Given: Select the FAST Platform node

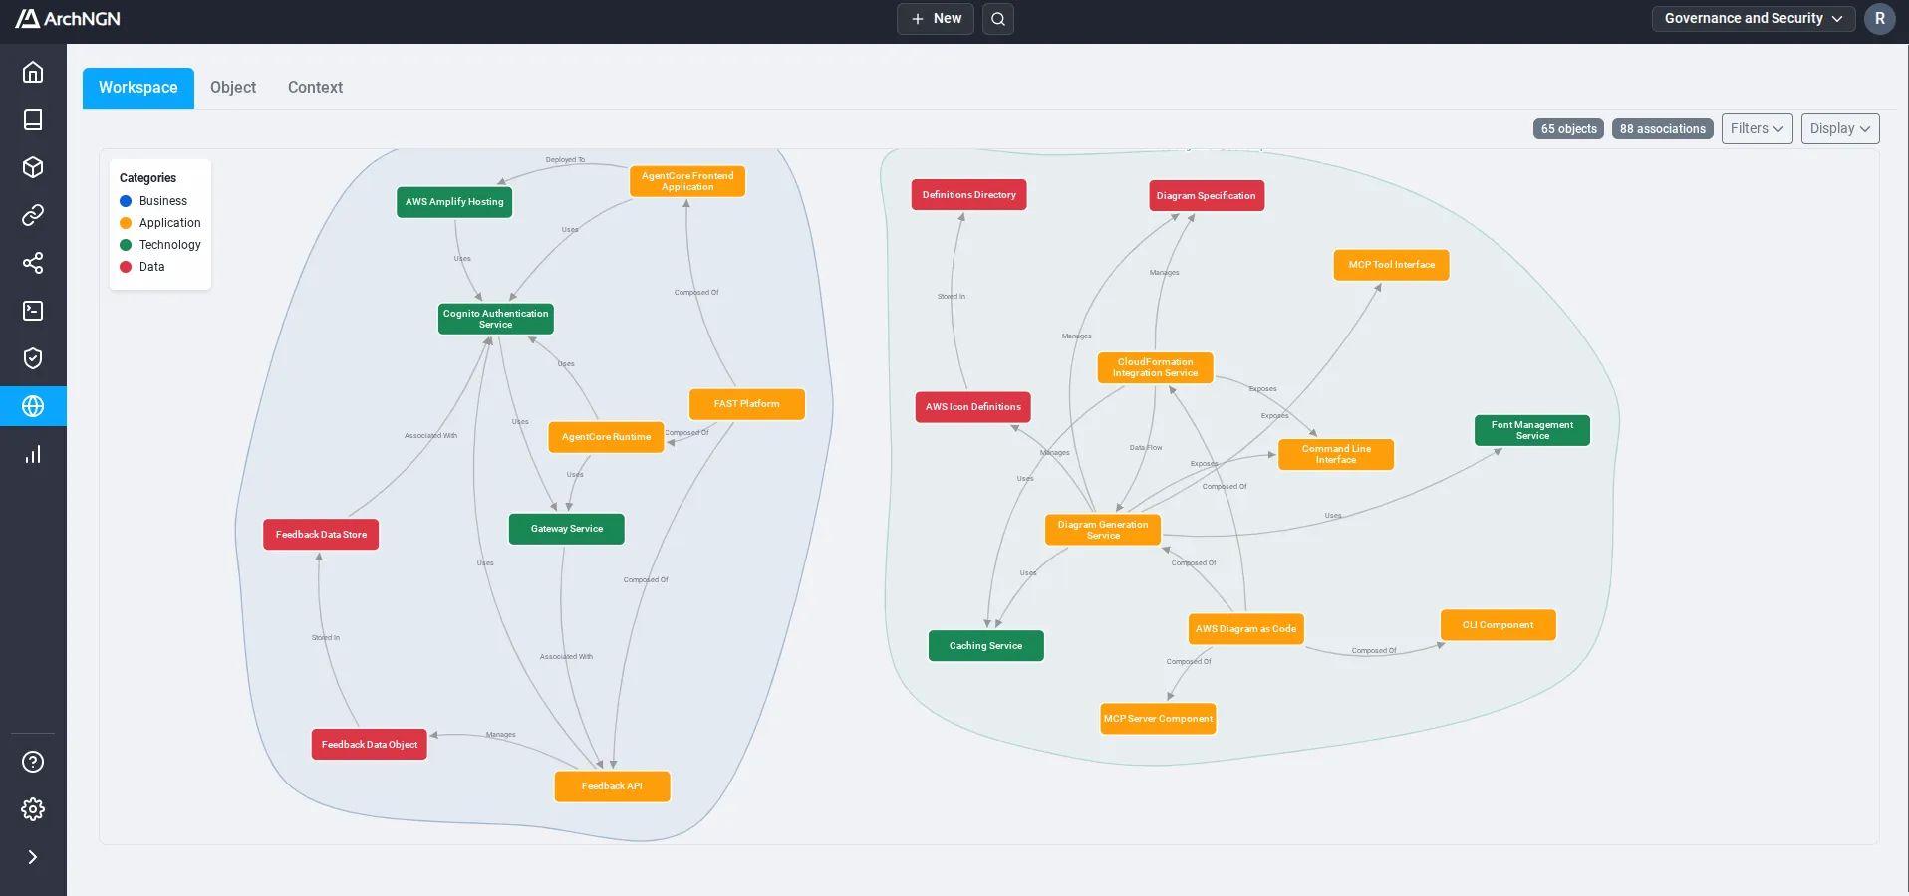Looking at the screenshot, I should coord(747,404).
